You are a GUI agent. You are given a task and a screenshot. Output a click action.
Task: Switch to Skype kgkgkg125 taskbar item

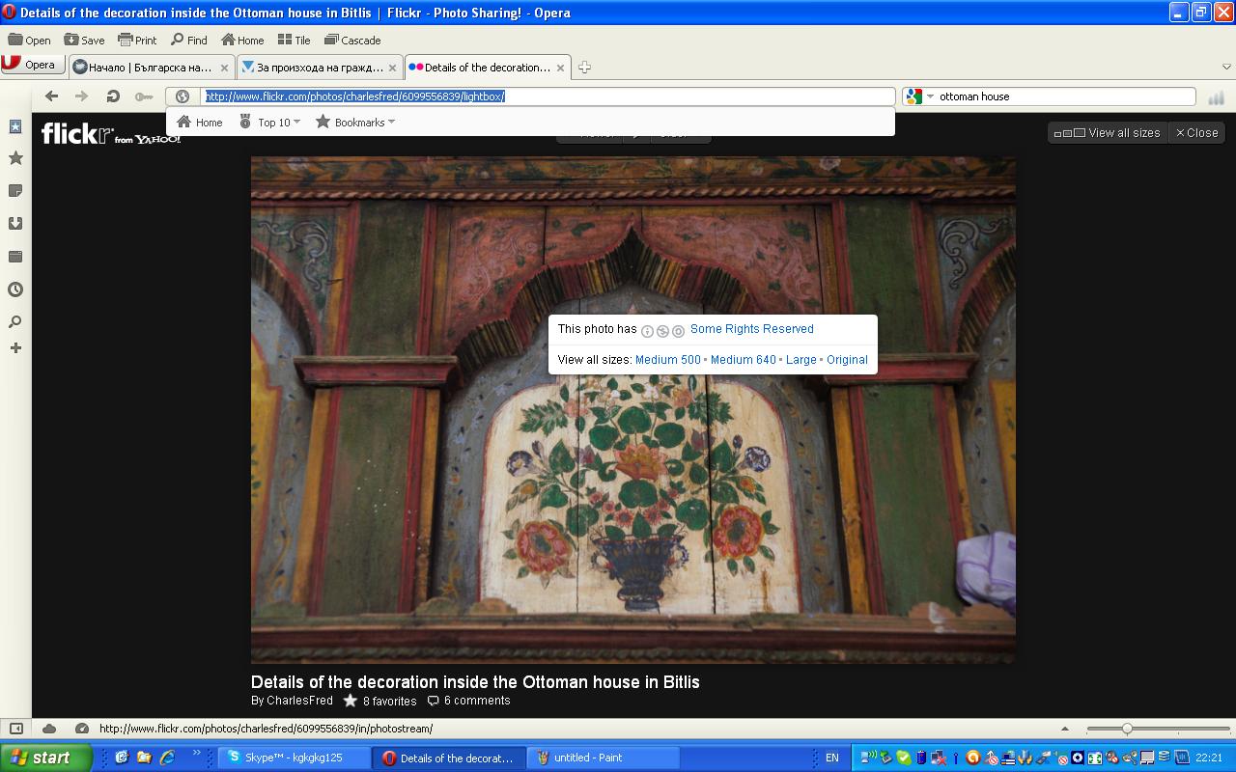(x=295, y=758)
